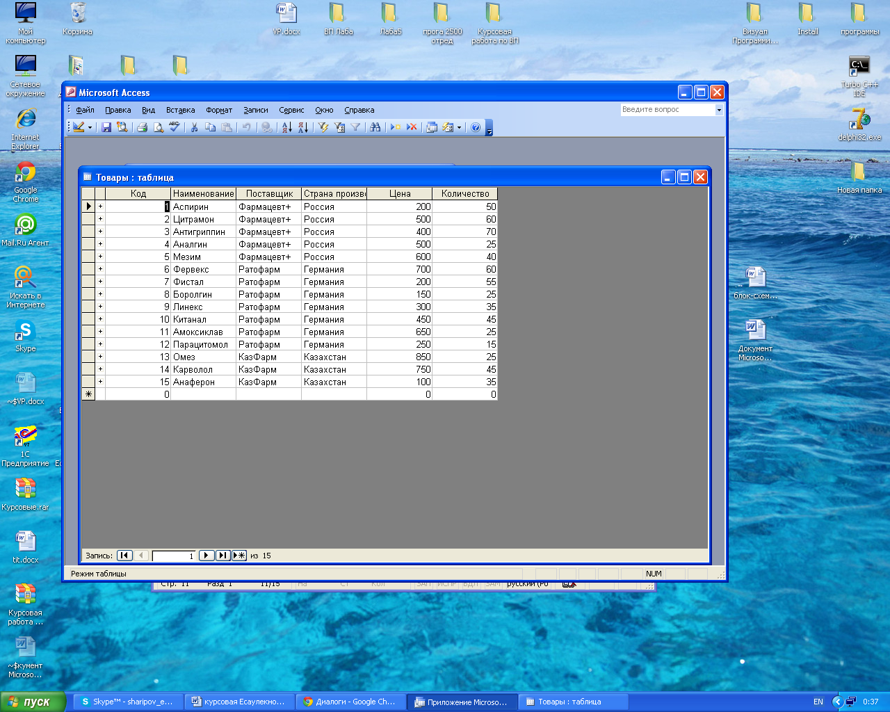Select the Turbo C++ IDE desktop icon
The height and width of the screenshot is (712, 890).
[x=859, y=76]
